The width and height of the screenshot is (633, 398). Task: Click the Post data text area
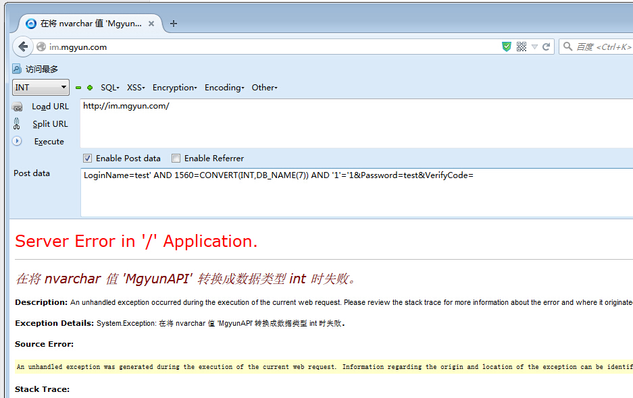coord(357,192)
